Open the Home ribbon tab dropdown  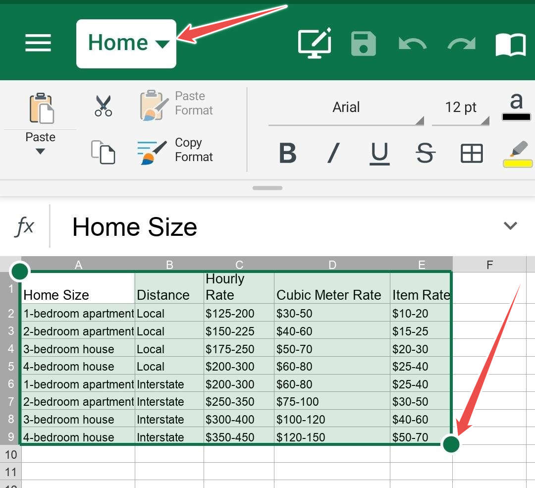[x=126, y=44]
